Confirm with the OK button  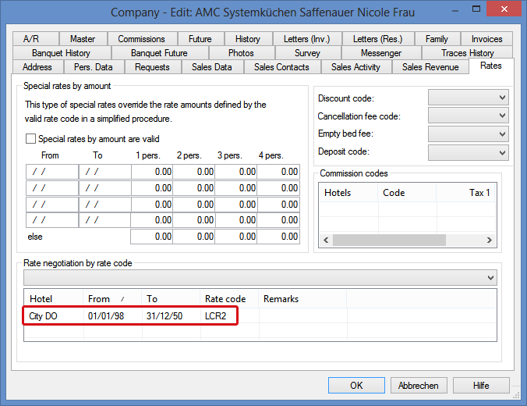tap(356, 385)
